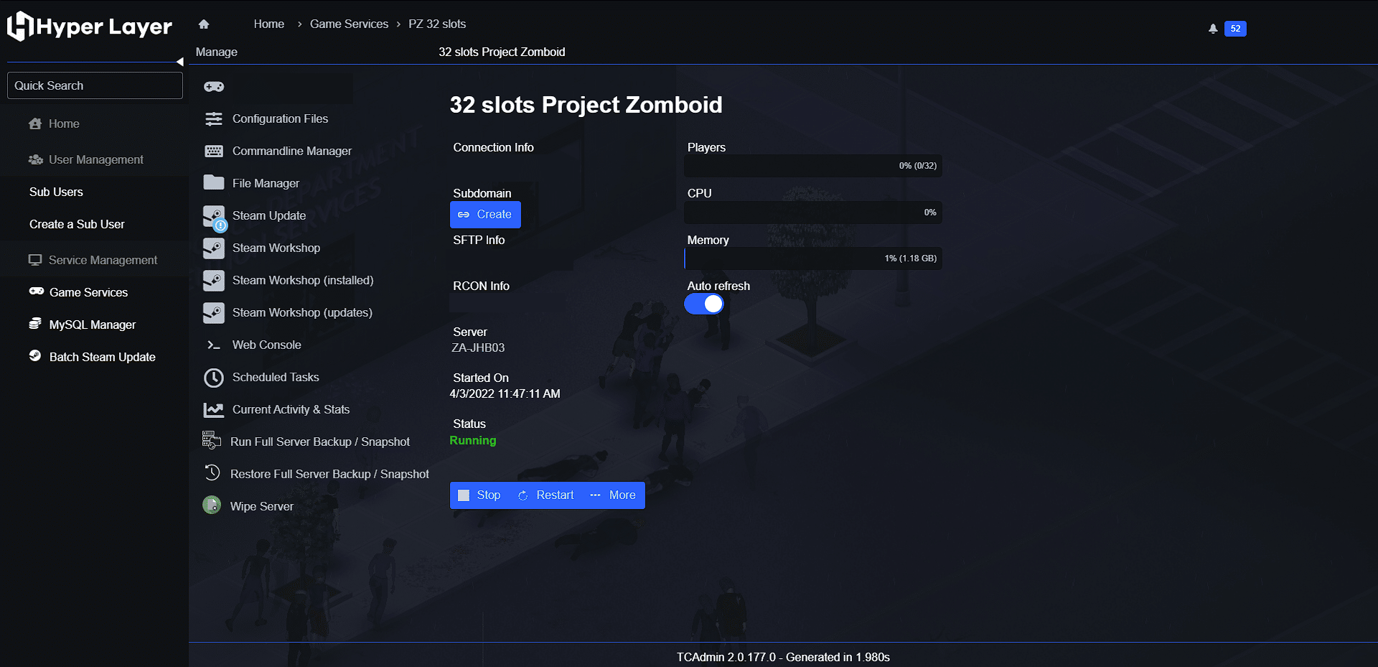Screen dimensions: 1378x667
Task: Restart the game server
Action: [x=546, y=495]
